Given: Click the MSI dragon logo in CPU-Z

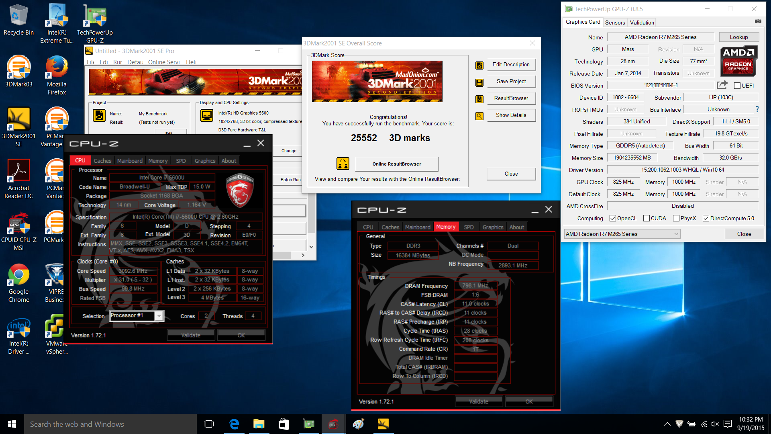Looking at the screenshot, I should click(x=240, y=190).
